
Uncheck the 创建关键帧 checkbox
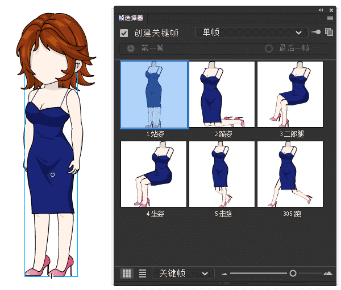(x=124, y=33)
